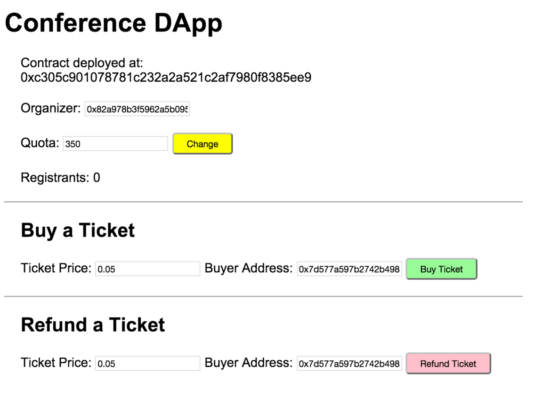Click the Conference DApp page title
The width and height of the screenshot is (534, 397).
[x=114, y=23]
